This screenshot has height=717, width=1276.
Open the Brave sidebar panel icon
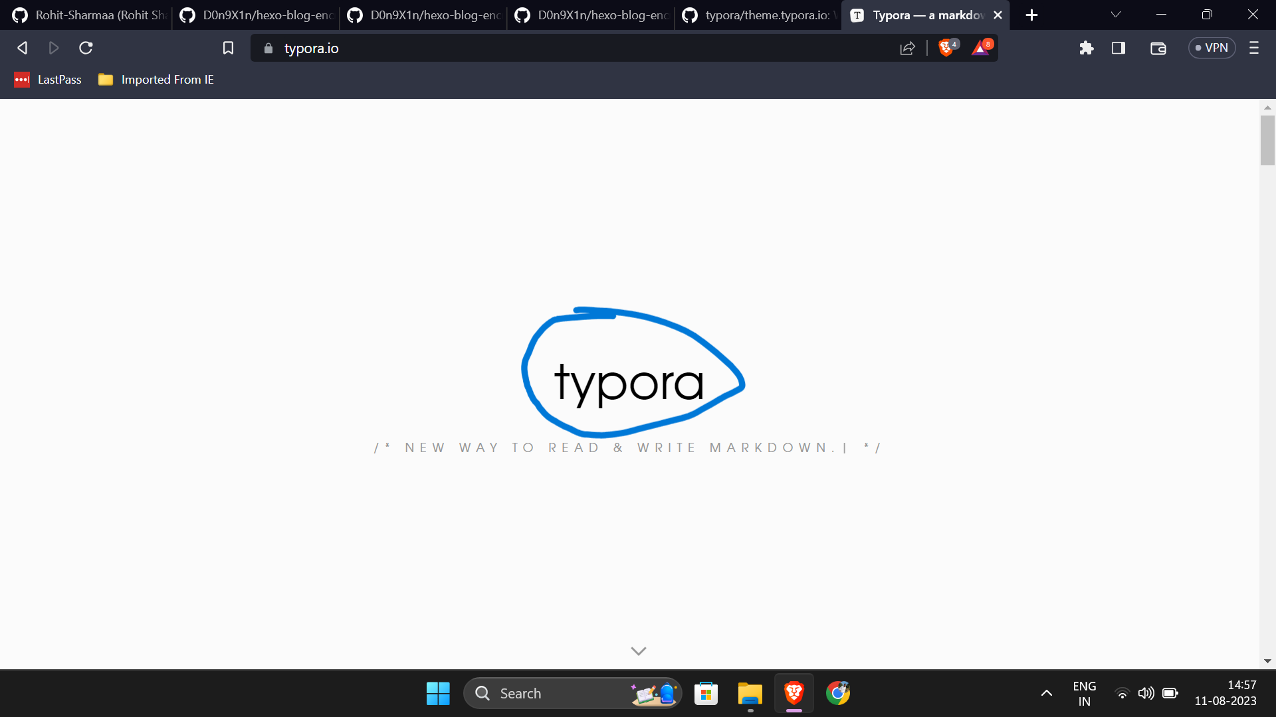click(x=1118, y=47)
